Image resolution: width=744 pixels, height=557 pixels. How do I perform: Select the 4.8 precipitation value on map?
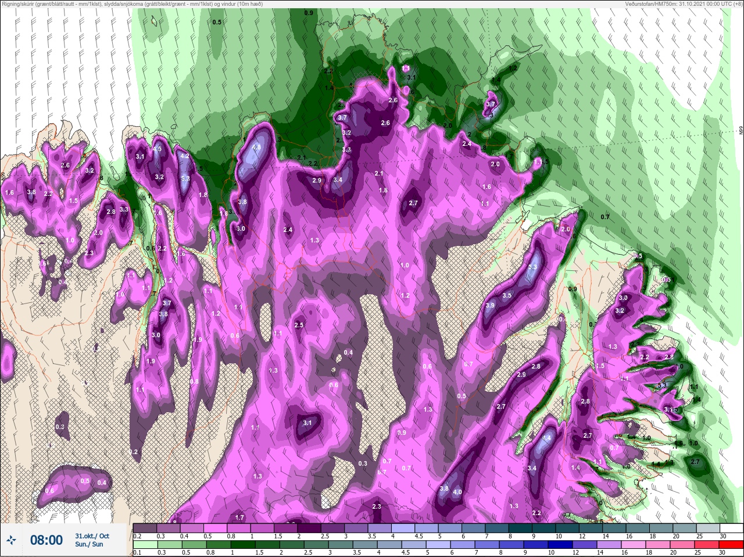[x=256, y=148]
